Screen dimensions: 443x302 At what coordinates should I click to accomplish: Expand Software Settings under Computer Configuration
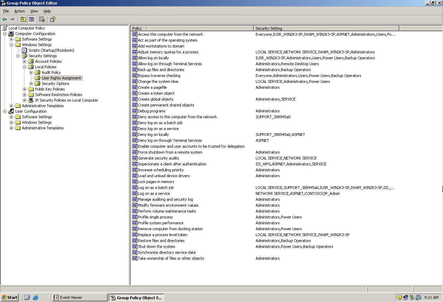pyautogui.click(x=11, y=39)
